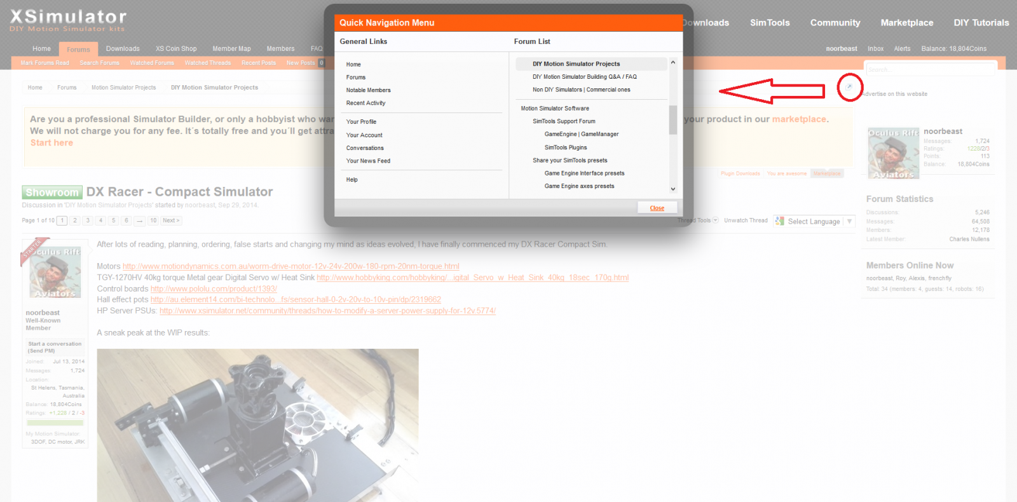Screen dimensions: 1017x502
Task: Open the hobbyking digital servo link
Action: pos(472,278)
